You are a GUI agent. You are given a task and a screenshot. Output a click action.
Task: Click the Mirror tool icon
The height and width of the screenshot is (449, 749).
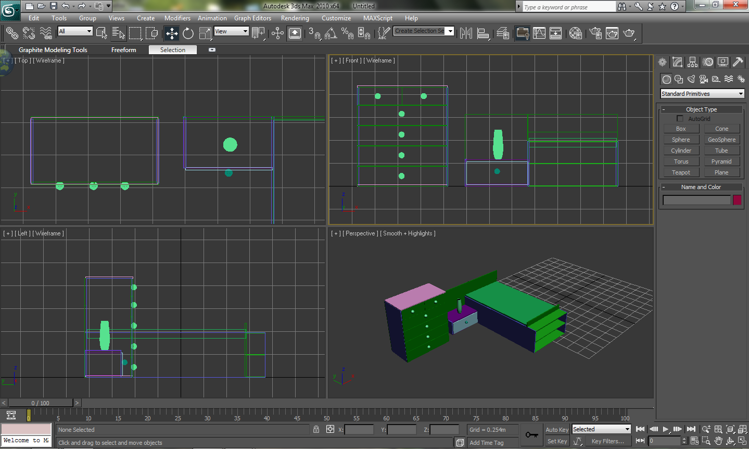click(x=466, y=33)
